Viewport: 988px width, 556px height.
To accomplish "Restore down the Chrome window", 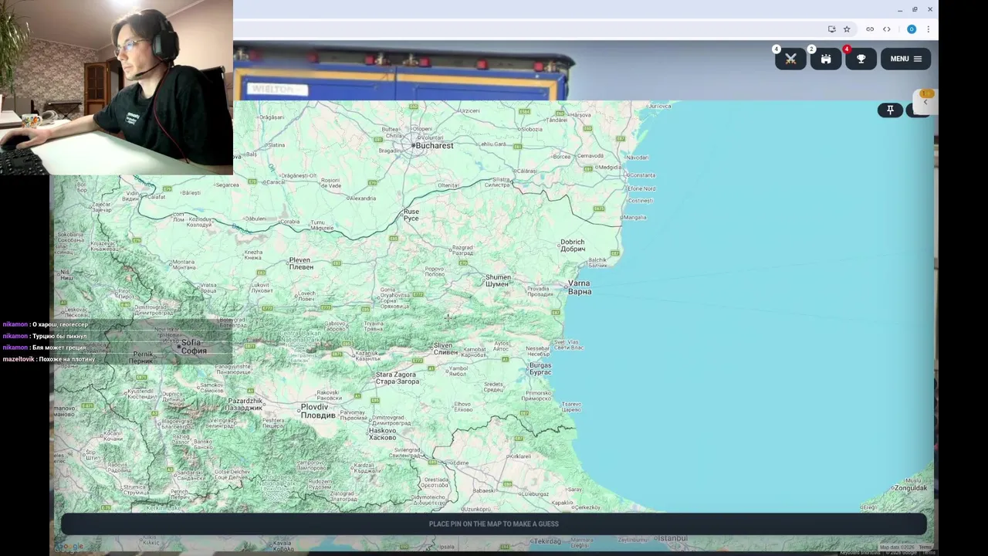I will click(915, 9).
